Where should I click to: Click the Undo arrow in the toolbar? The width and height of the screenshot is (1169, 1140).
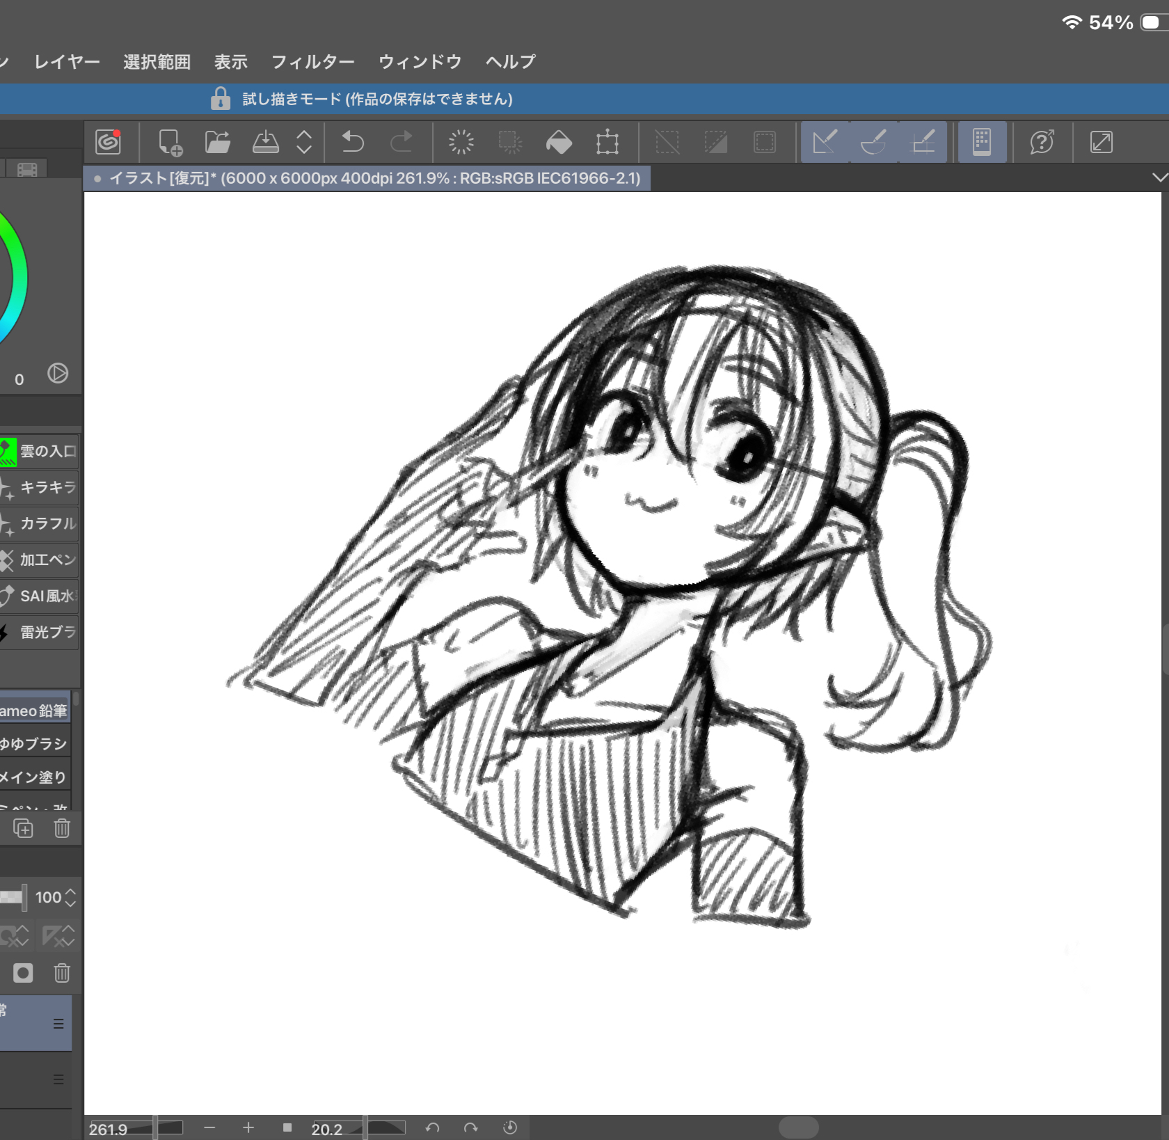click(x=353, y=142)
